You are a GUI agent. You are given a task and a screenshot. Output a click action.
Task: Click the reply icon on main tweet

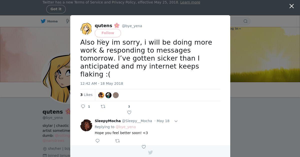83,106
